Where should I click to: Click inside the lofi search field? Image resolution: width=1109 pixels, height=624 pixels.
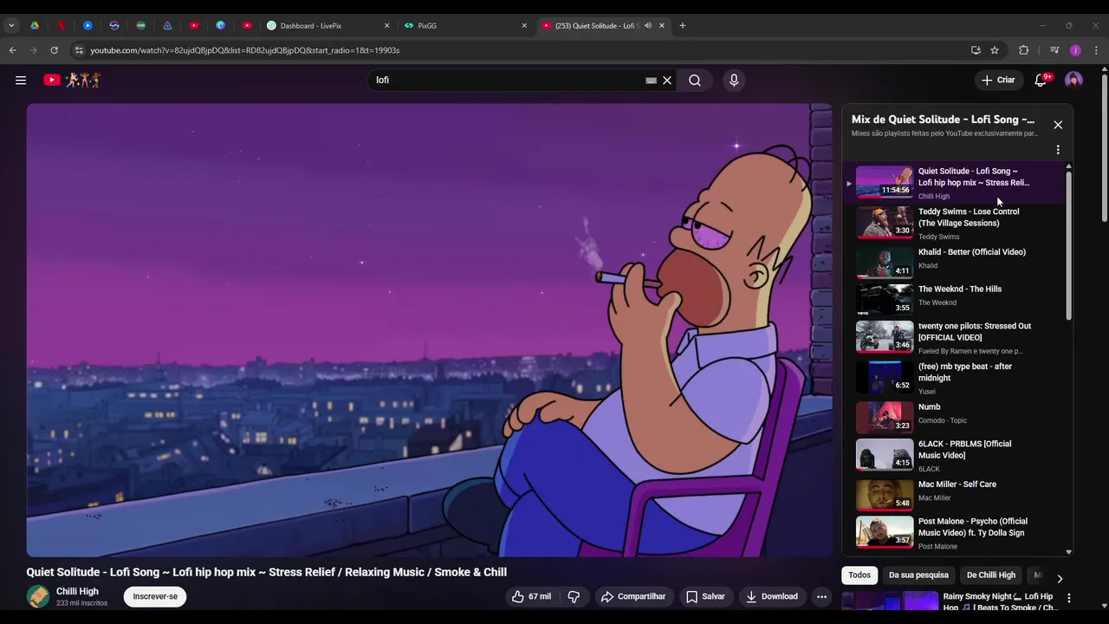[x=507, y=80]
